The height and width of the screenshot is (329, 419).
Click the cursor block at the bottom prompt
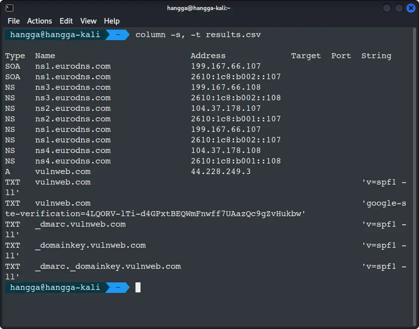pyautogui.click(x=138, y=287)
